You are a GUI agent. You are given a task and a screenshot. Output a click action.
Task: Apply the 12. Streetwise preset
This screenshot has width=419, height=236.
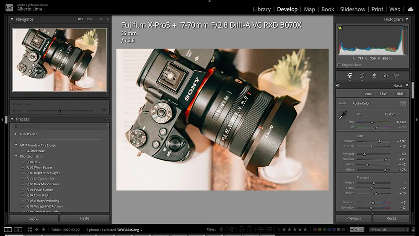click(x=36, y=151)
